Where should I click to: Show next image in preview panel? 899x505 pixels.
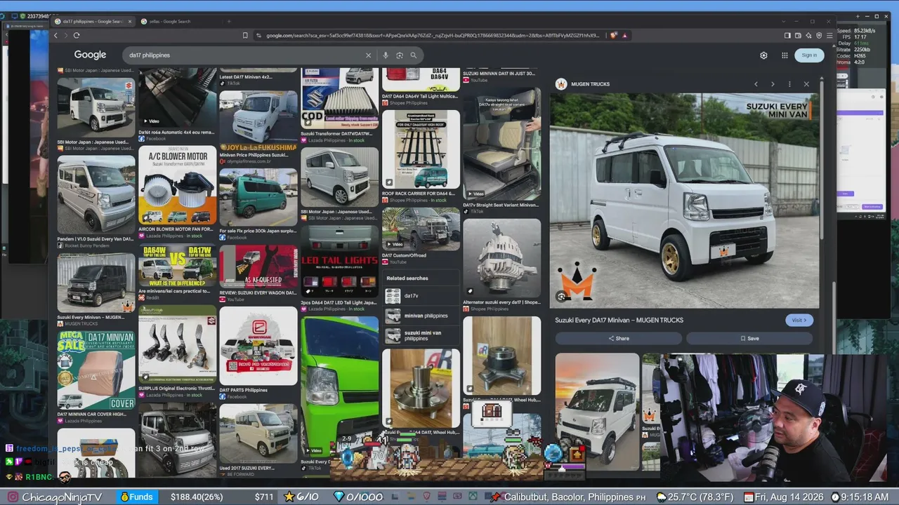773,84
